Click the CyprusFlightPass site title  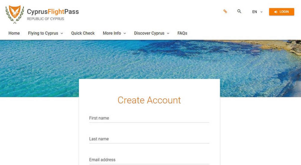click(53, 12)
